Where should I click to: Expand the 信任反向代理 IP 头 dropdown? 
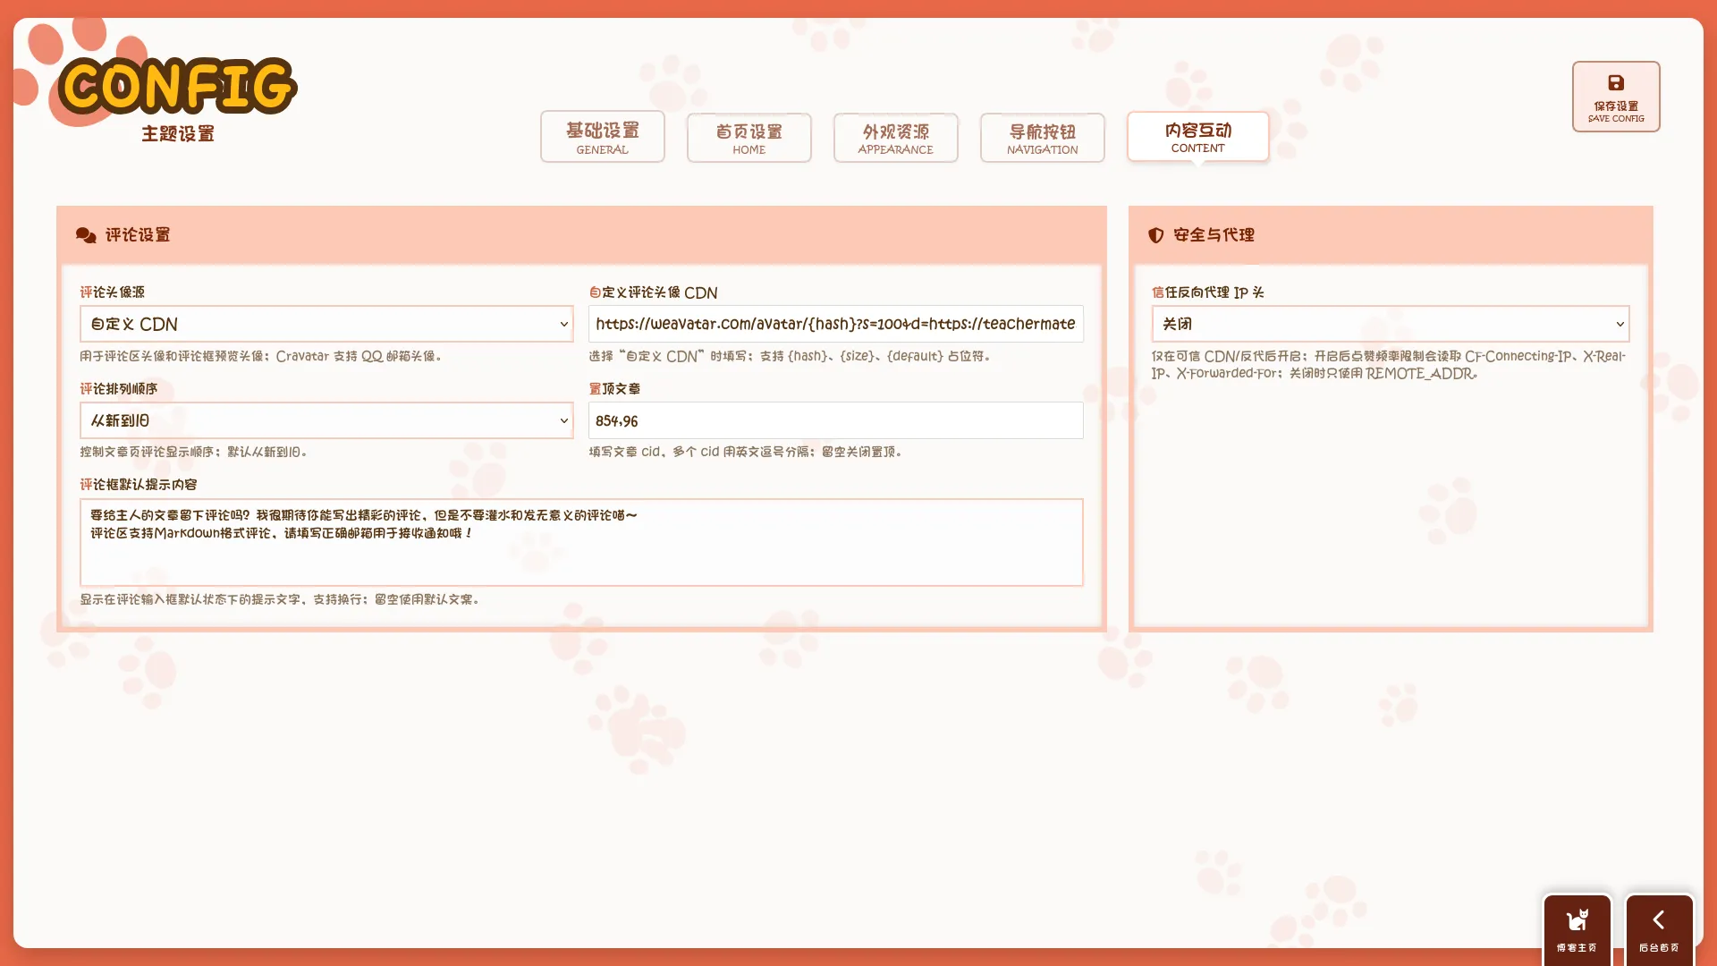1391,324
